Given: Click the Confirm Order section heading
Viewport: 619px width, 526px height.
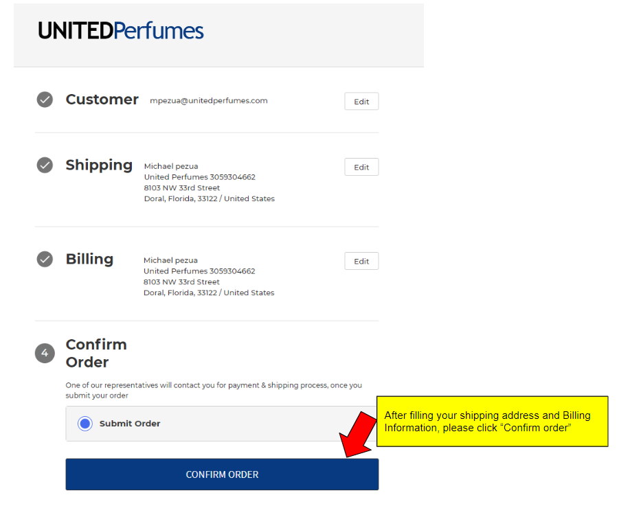Looking at the screenshot, I should [x=96, y=353].
